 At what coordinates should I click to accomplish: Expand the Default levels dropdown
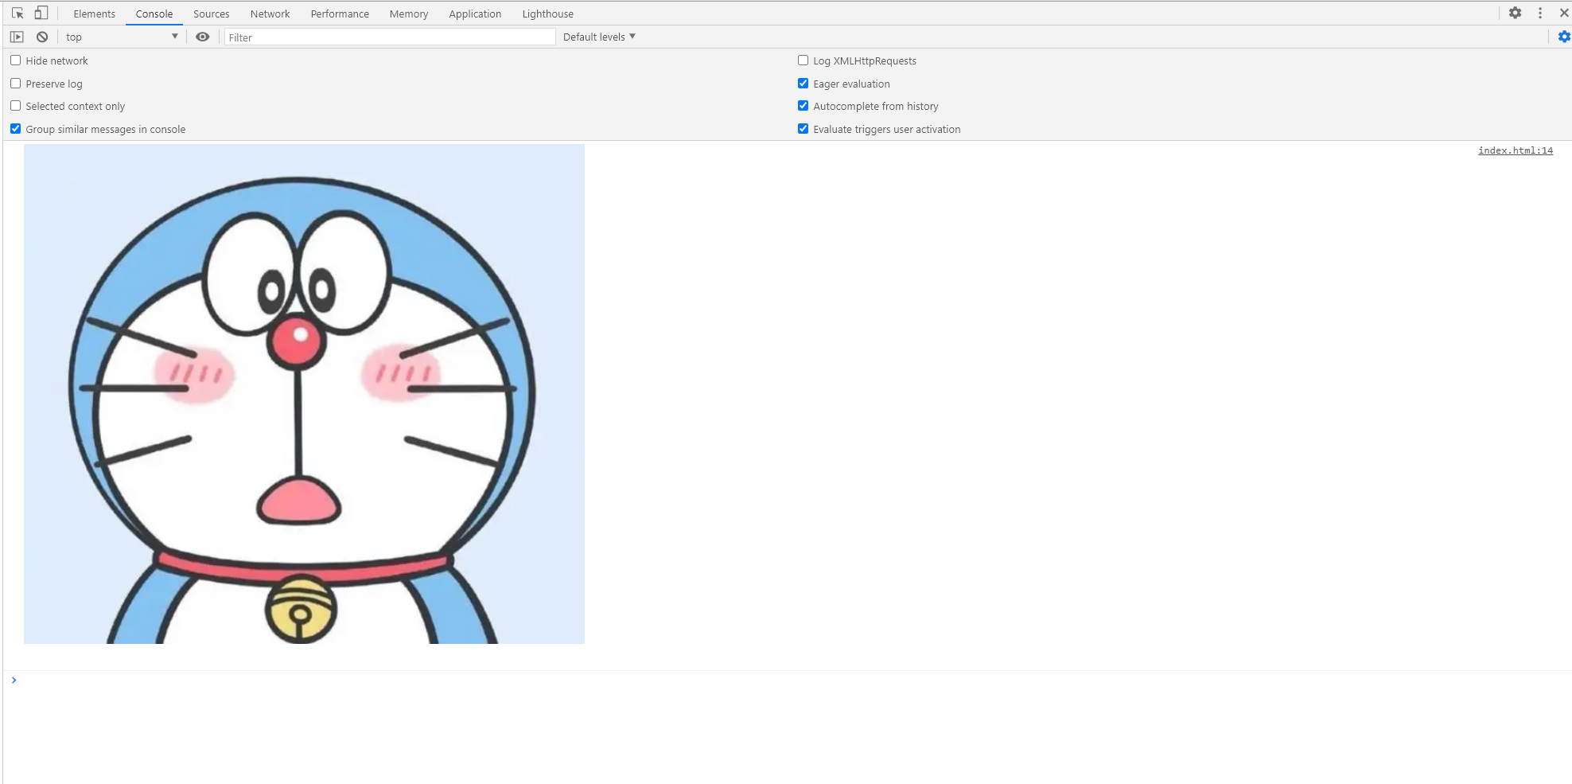point(599,37)
